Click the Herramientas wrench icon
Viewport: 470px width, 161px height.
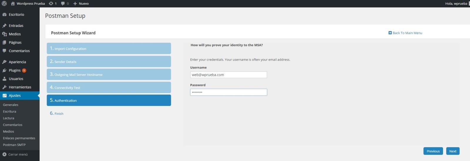point(4,87)
